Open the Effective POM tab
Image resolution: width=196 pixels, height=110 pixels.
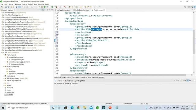pos(93,77)
